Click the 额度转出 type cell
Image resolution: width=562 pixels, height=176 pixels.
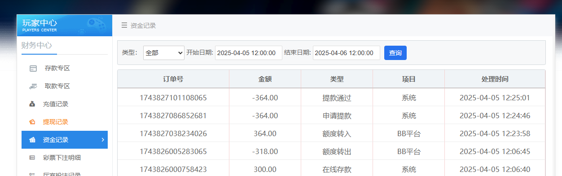[337, 151]
